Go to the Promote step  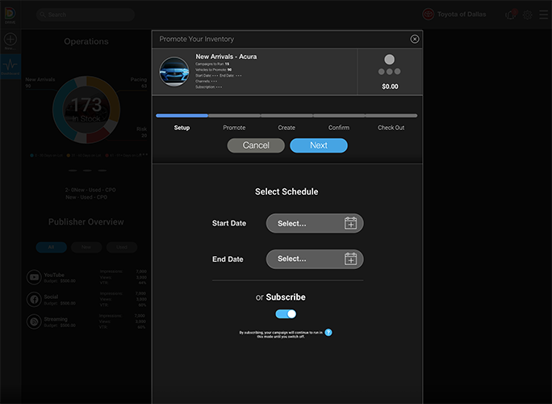(234, 128)
